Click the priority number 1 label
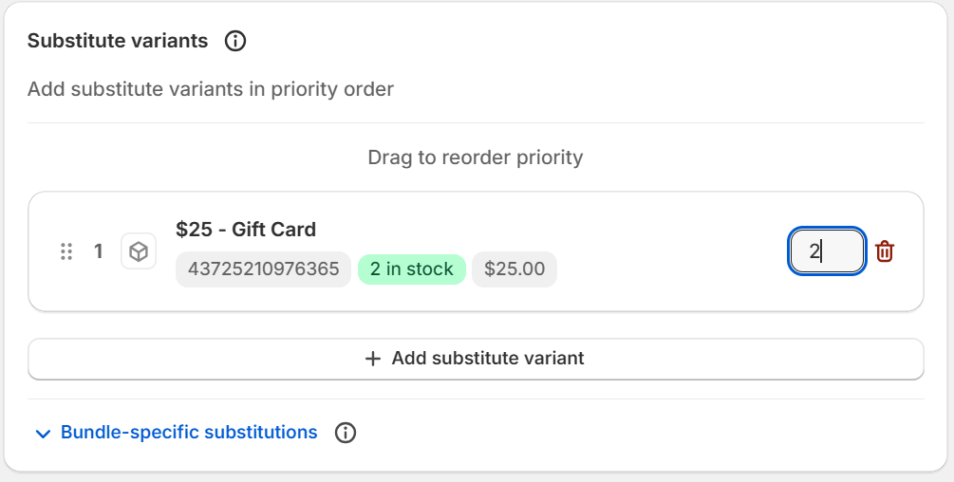 [x=99, y=251]
